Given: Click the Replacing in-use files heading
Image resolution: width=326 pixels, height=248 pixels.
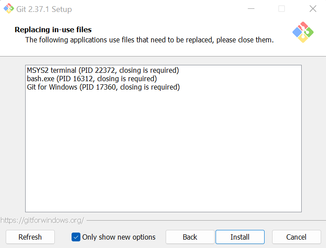Looking at the screenshot, I should pos(53,30).
